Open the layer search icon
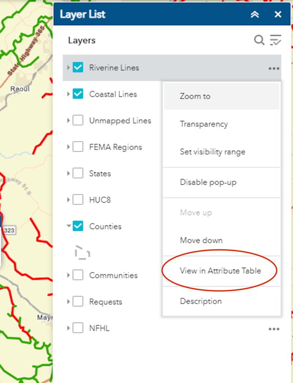The width and height of the screenshot is (293, 383). tap(259, 40)
